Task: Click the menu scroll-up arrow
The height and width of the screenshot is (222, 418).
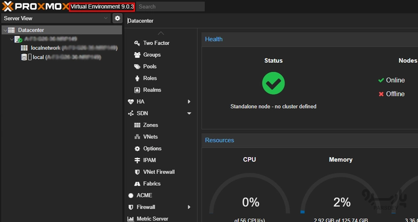Action: tap(161, 33)
